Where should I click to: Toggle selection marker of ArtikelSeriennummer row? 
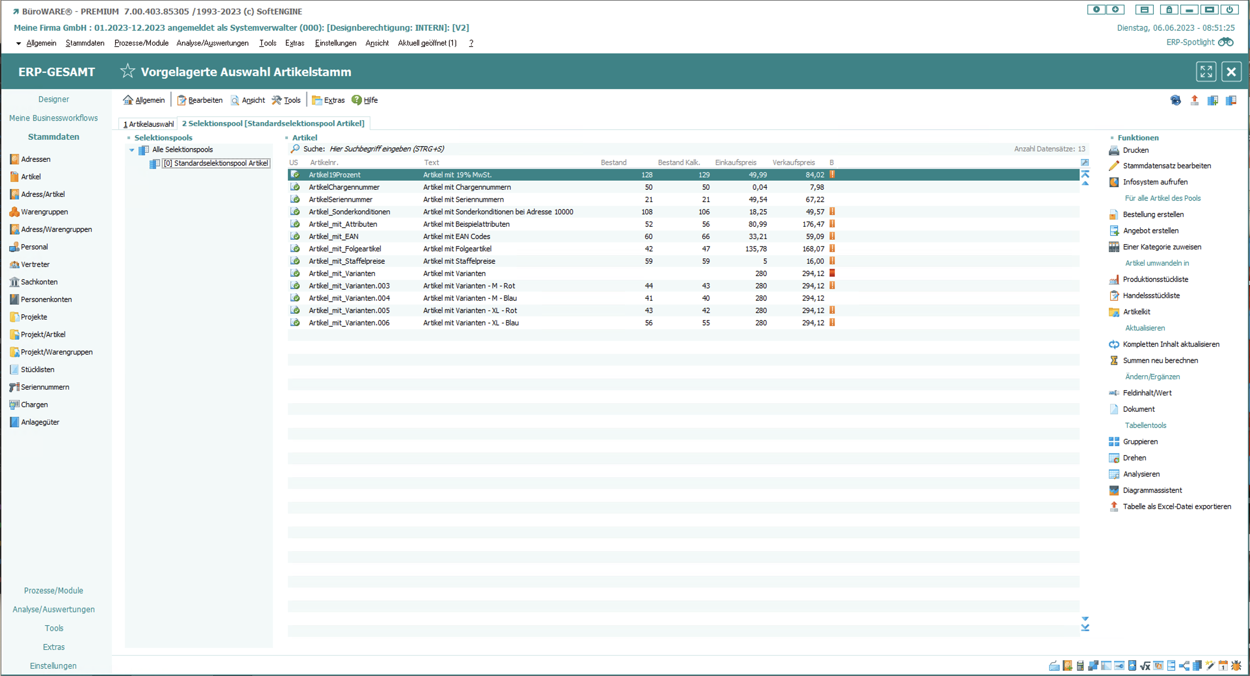295,199
